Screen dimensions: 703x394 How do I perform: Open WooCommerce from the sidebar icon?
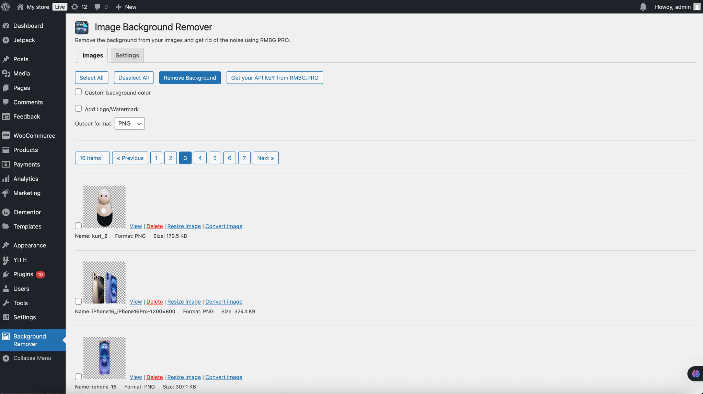tap(6, 136)
